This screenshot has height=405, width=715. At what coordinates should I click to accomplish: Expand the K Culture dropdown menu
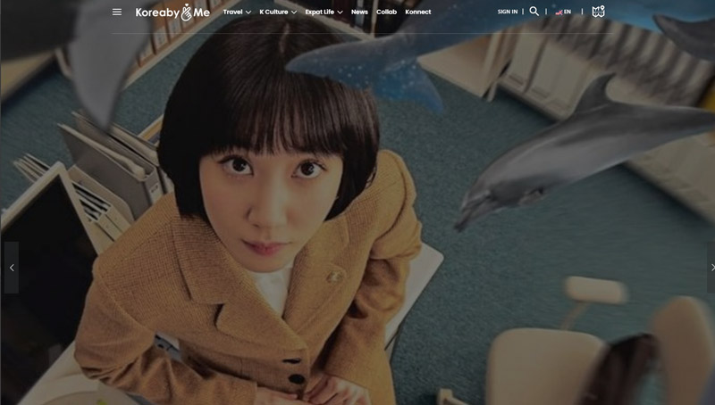click(278, 12)
